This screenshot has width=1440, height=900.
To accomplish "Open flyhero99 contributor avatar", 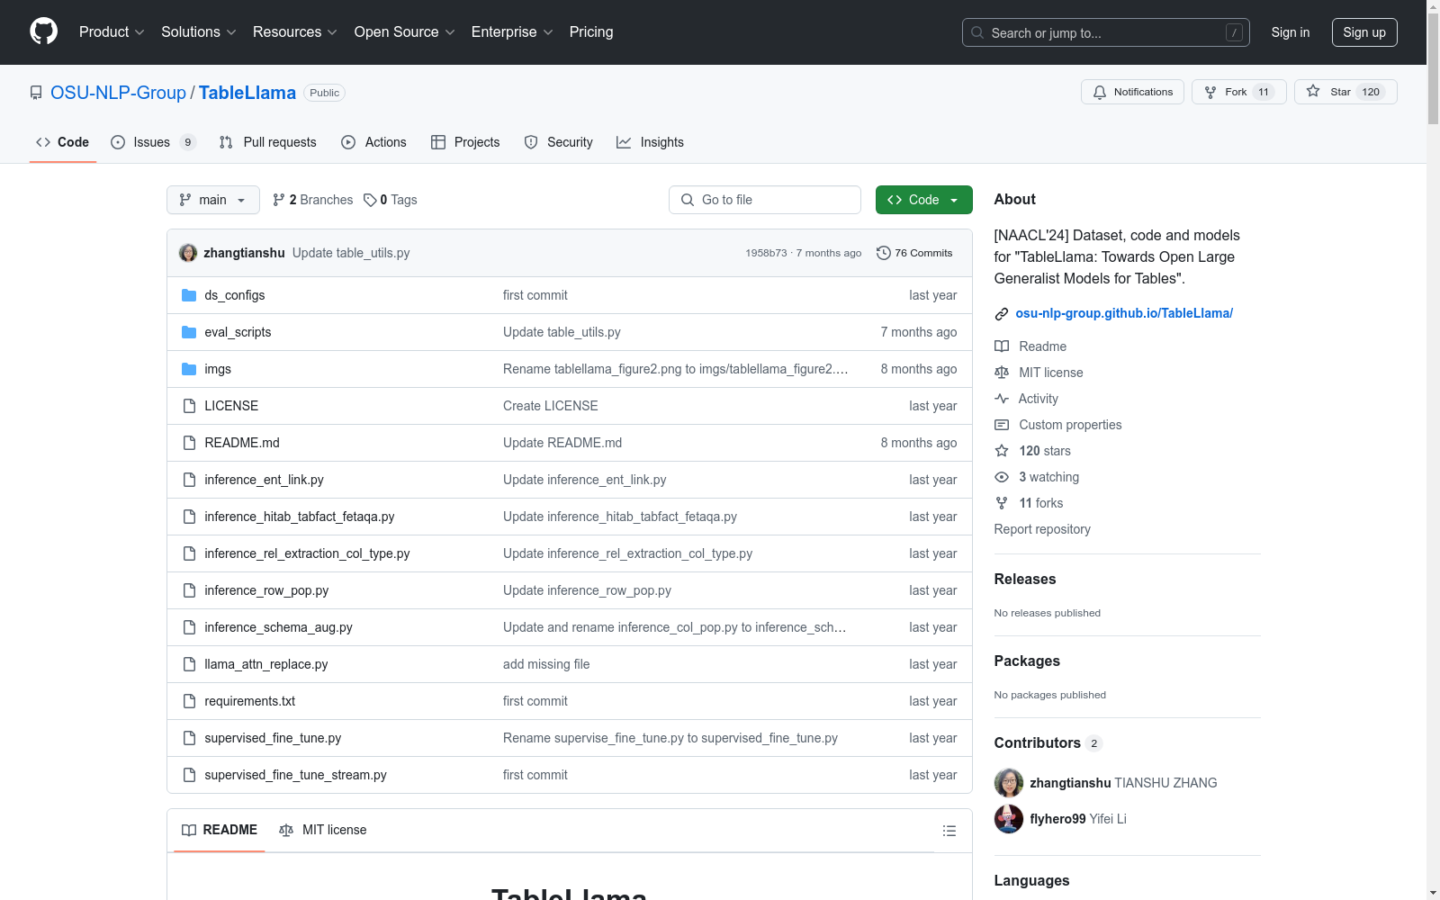I will [x=1009, y=819].
